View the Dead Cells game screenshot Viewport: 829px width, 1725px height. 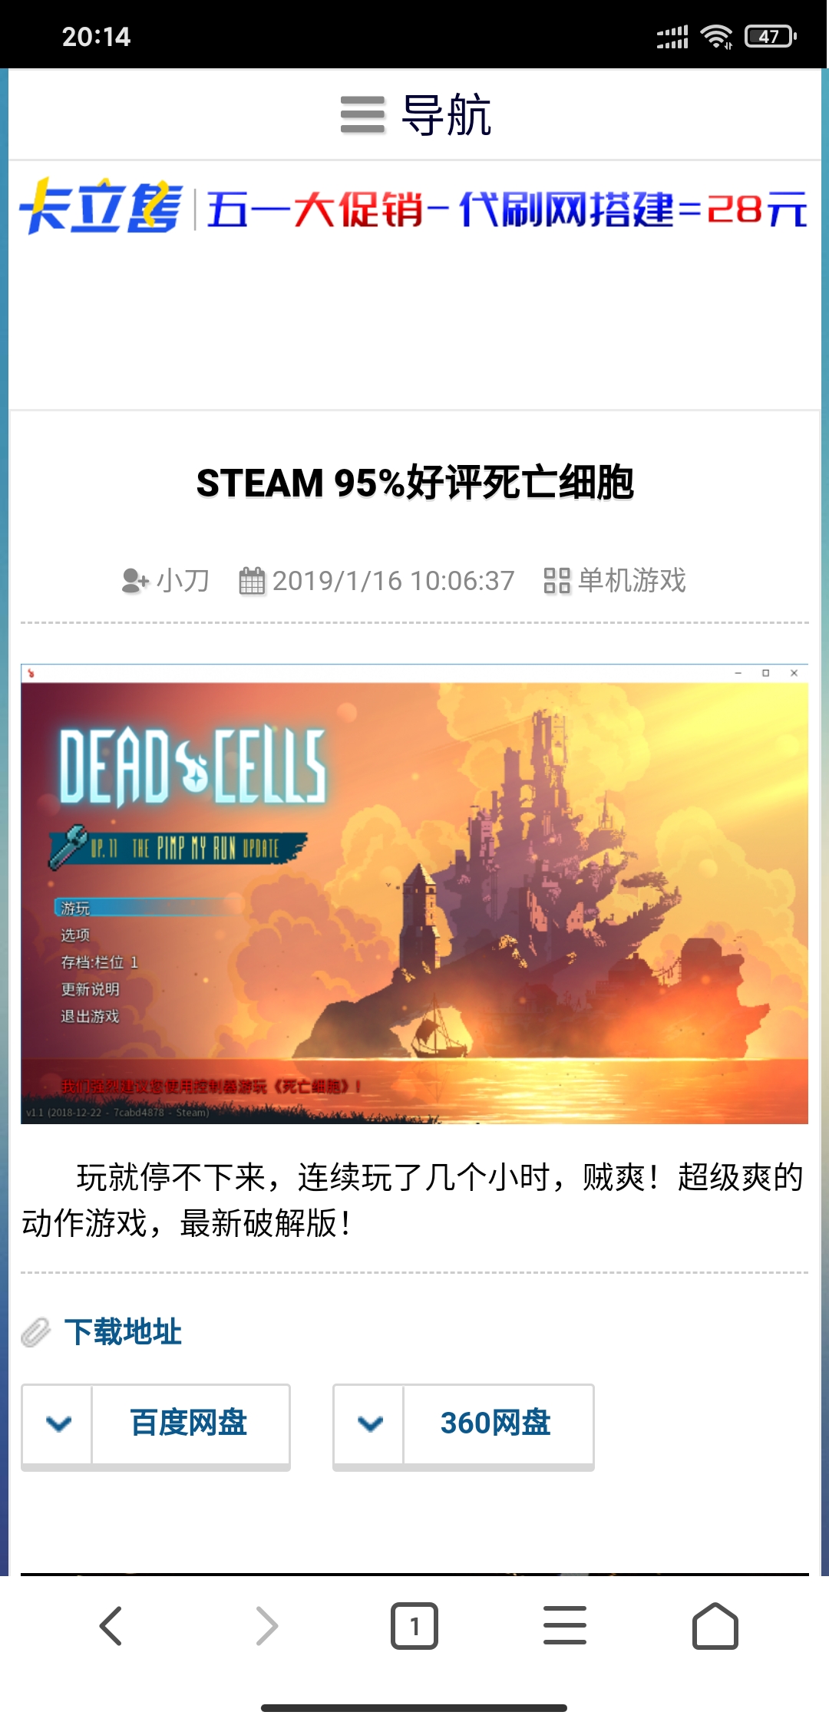click(414, 894)
